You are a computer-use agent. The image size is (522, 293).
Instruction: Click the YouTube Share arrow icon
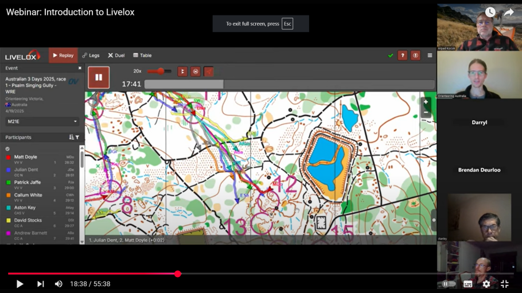click(x=509, y=12)
